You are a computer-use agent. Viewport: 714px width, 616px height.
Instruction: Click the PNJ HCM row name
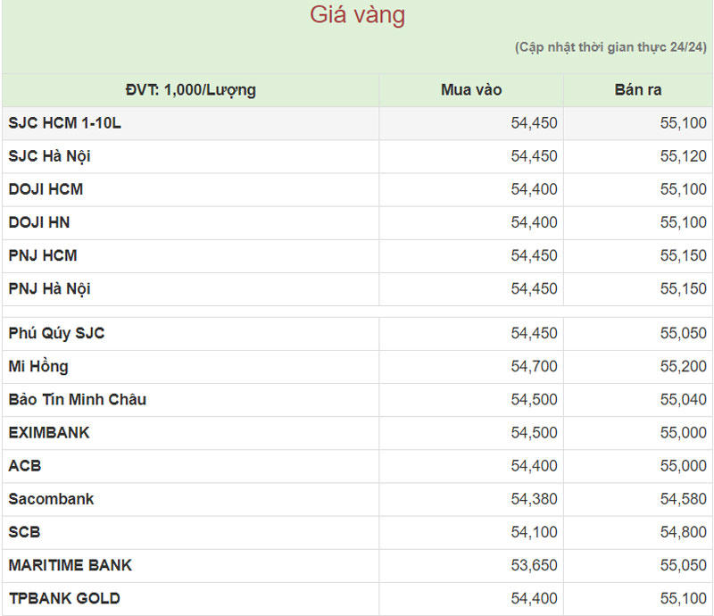click(x=43, y=255)
